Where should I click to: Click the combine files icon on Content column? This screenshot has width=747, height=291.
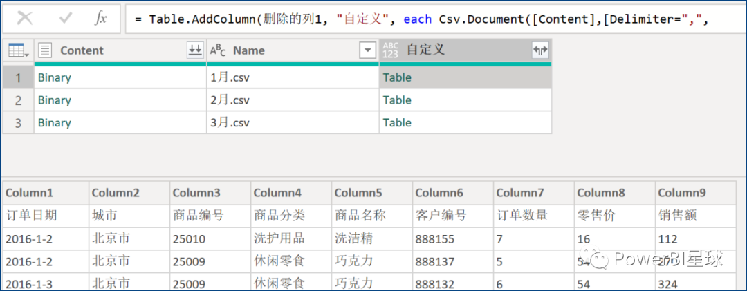point(194,50)
